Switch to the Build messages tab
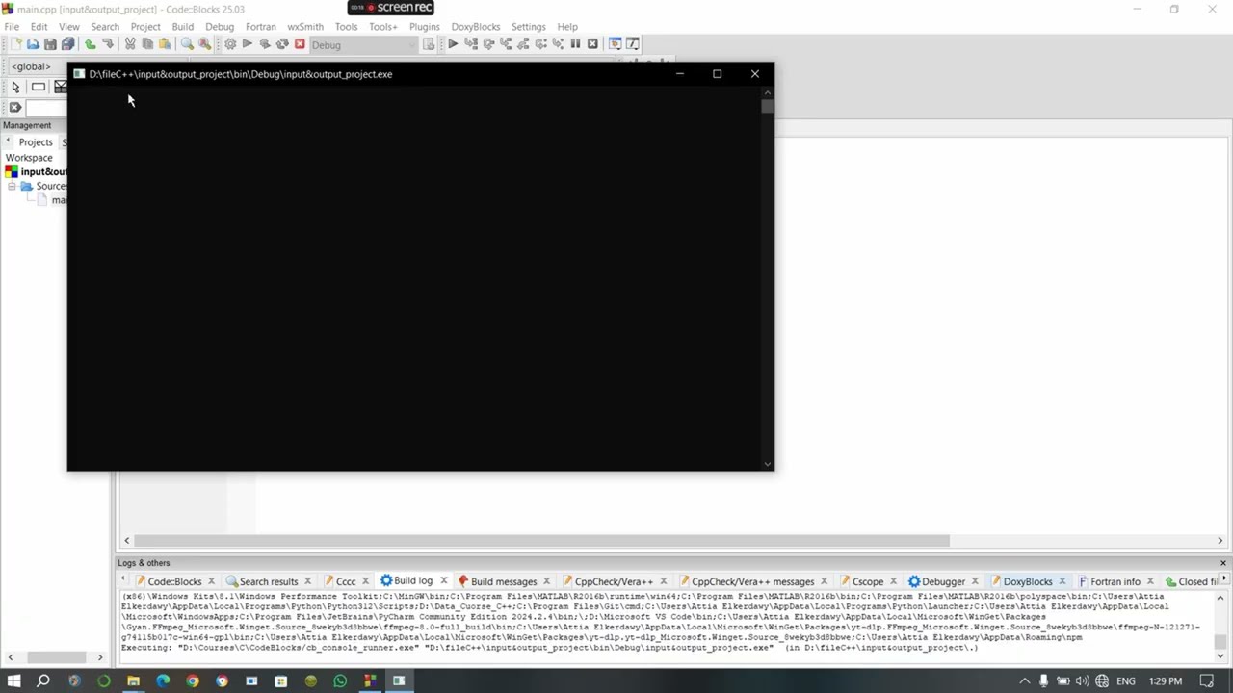 503,581
